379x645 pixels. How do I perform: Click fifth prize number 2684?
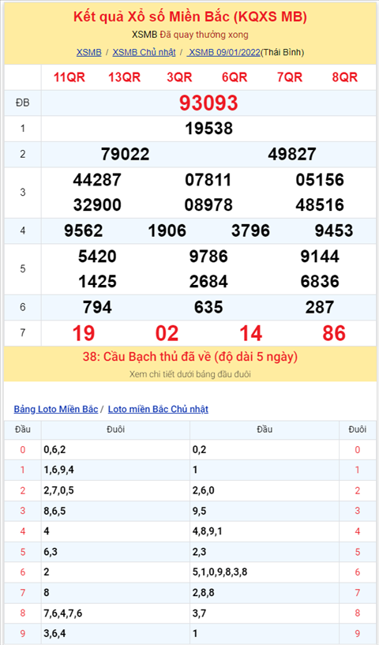(x=208, y=282)
